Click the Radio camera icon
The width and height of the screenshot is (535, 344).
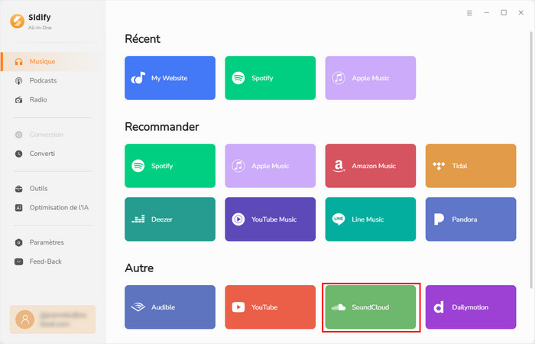pyautogui.click(x=20, y=99)
